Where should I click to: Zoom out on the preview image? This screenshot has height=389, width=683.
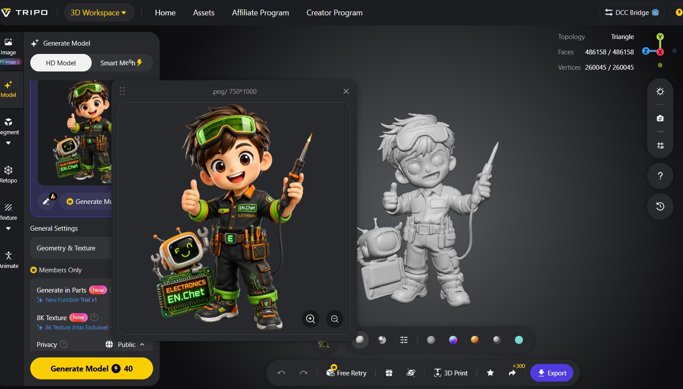[x=335, y=319]
